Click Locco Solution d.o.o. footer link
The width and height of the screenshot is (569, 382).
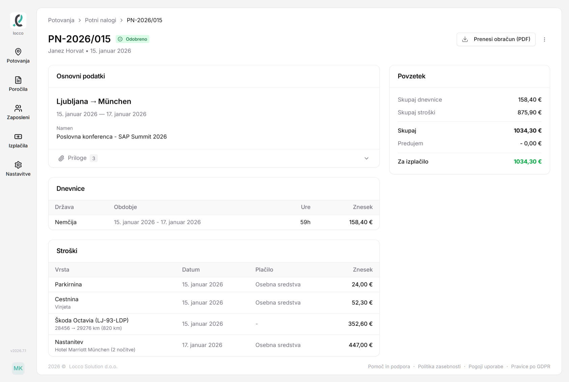93,367
